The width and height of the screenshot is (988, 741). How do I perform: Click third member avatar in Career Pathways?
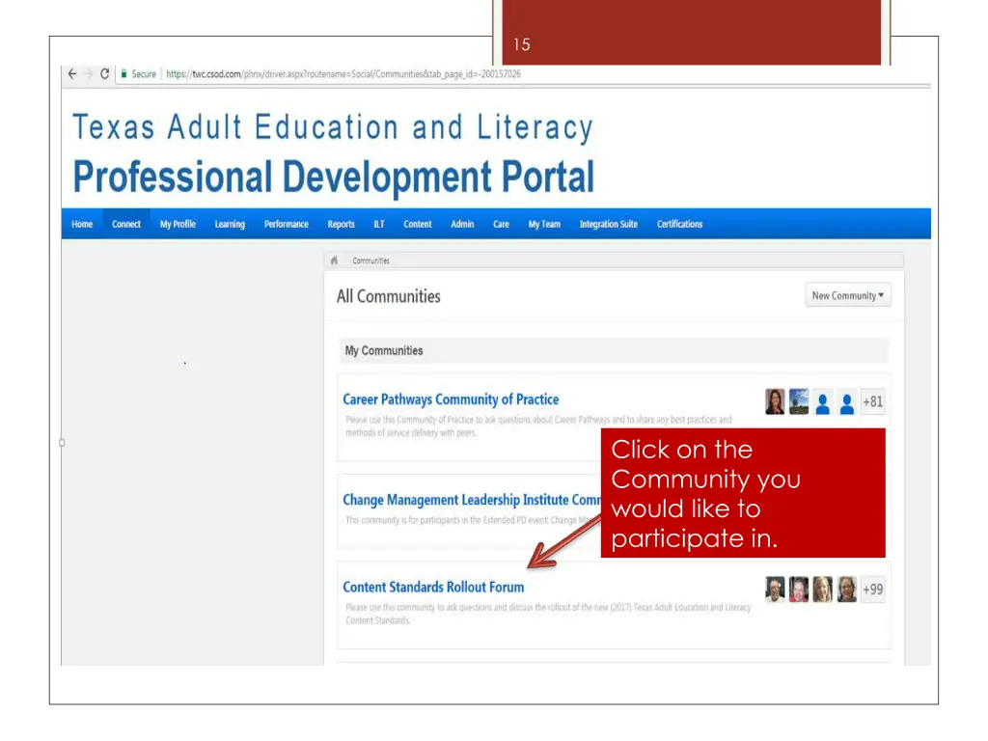[x=822, y=402]
